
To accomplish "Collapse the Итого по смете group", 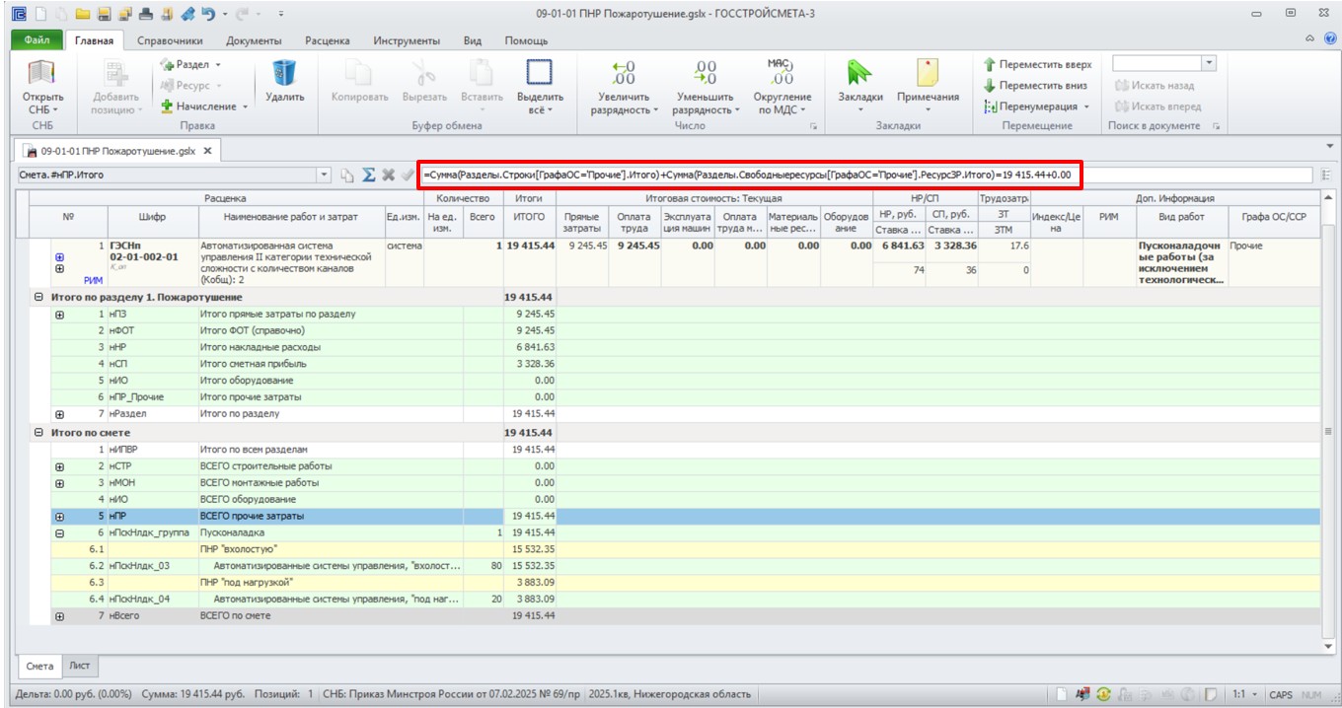I will click(x=38, y=432).
